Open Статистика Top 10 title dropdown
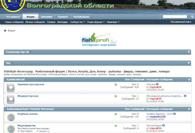Screen dimensions: 195x133 click(x=31, y=52)
